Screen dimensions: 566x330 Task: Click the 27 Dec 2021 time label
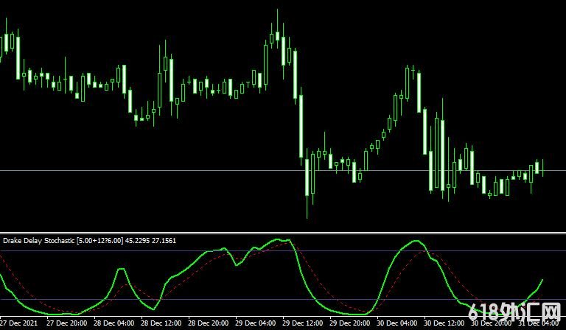18,323
